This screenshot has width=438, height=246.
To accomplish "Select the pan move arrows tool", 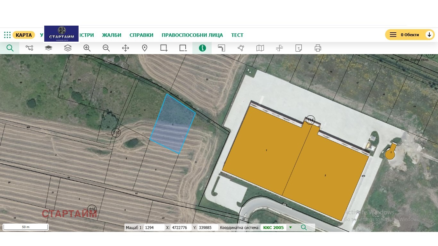I will pyautogui.click(x=125, y=48).
